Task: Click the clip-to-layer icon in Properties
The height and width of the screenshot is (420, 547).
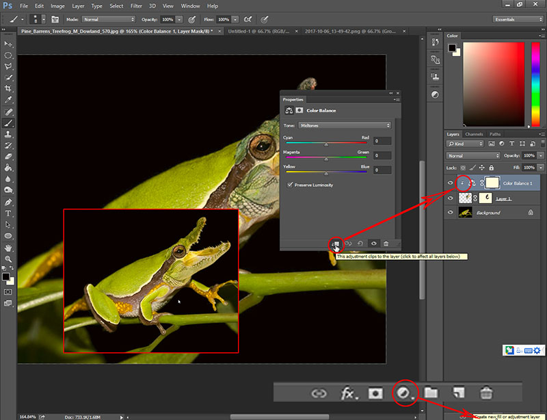Action: pyautogui.click(x=335, y=243)
